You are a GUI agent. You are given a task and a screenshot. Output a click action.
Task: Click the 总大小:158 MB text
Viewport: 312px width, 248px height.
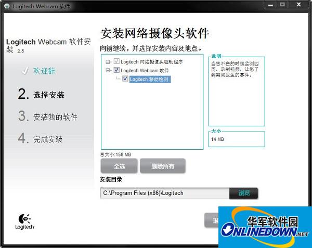point(115,154)
